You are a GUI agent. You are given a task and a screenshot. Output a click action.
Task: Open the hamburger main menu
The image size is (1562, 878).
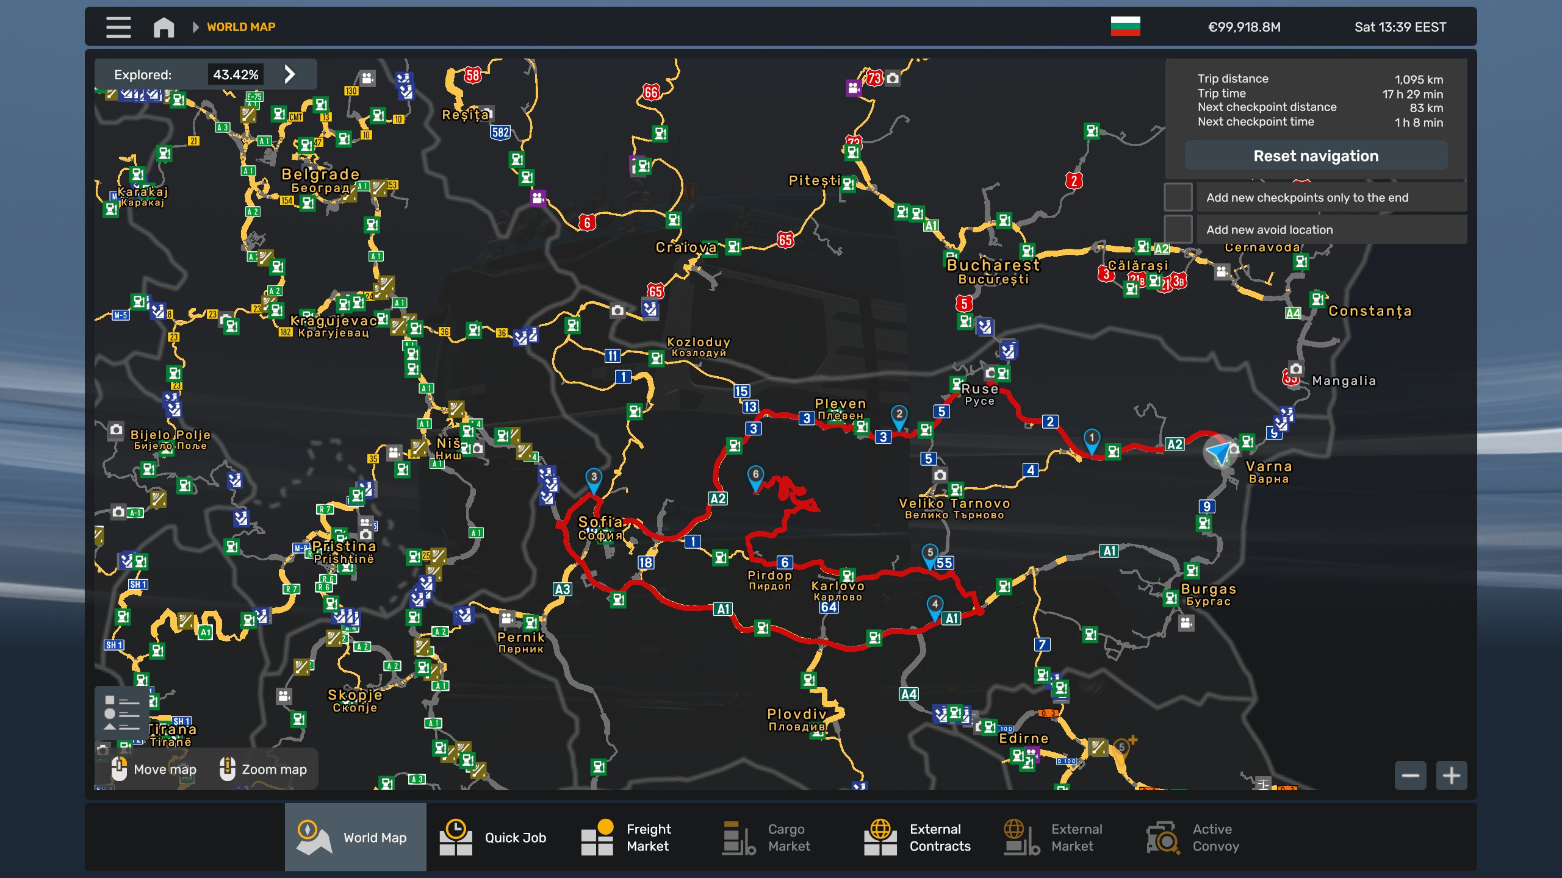(x=118, y=27)
